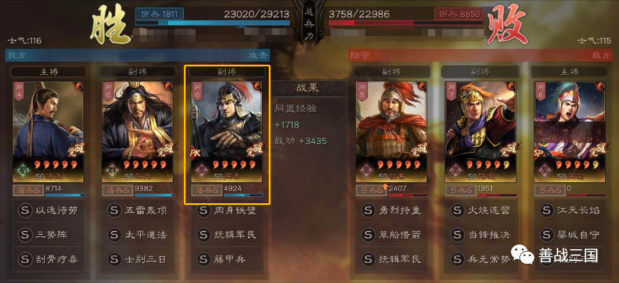This screenshot has width=619, height=283.
Task: Click the 火烧连营 skill S icon
Action: (457, 210)
